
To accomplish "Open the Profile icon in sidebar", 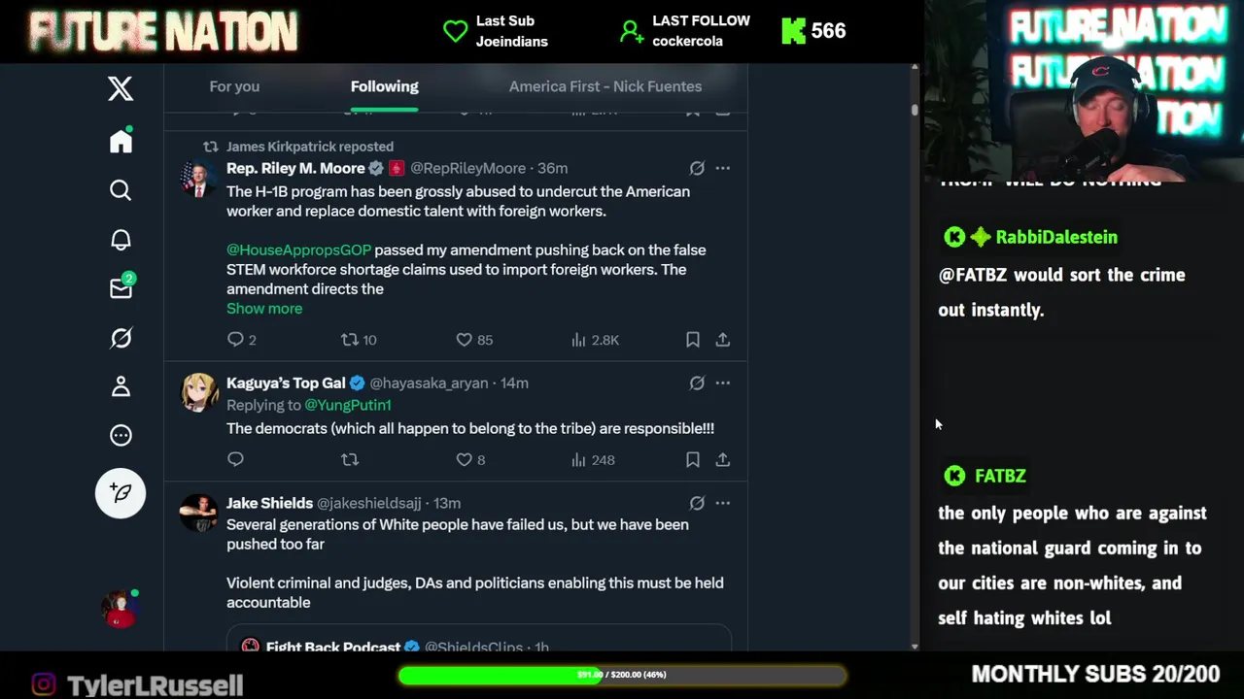I will click(x=121, y=386).
